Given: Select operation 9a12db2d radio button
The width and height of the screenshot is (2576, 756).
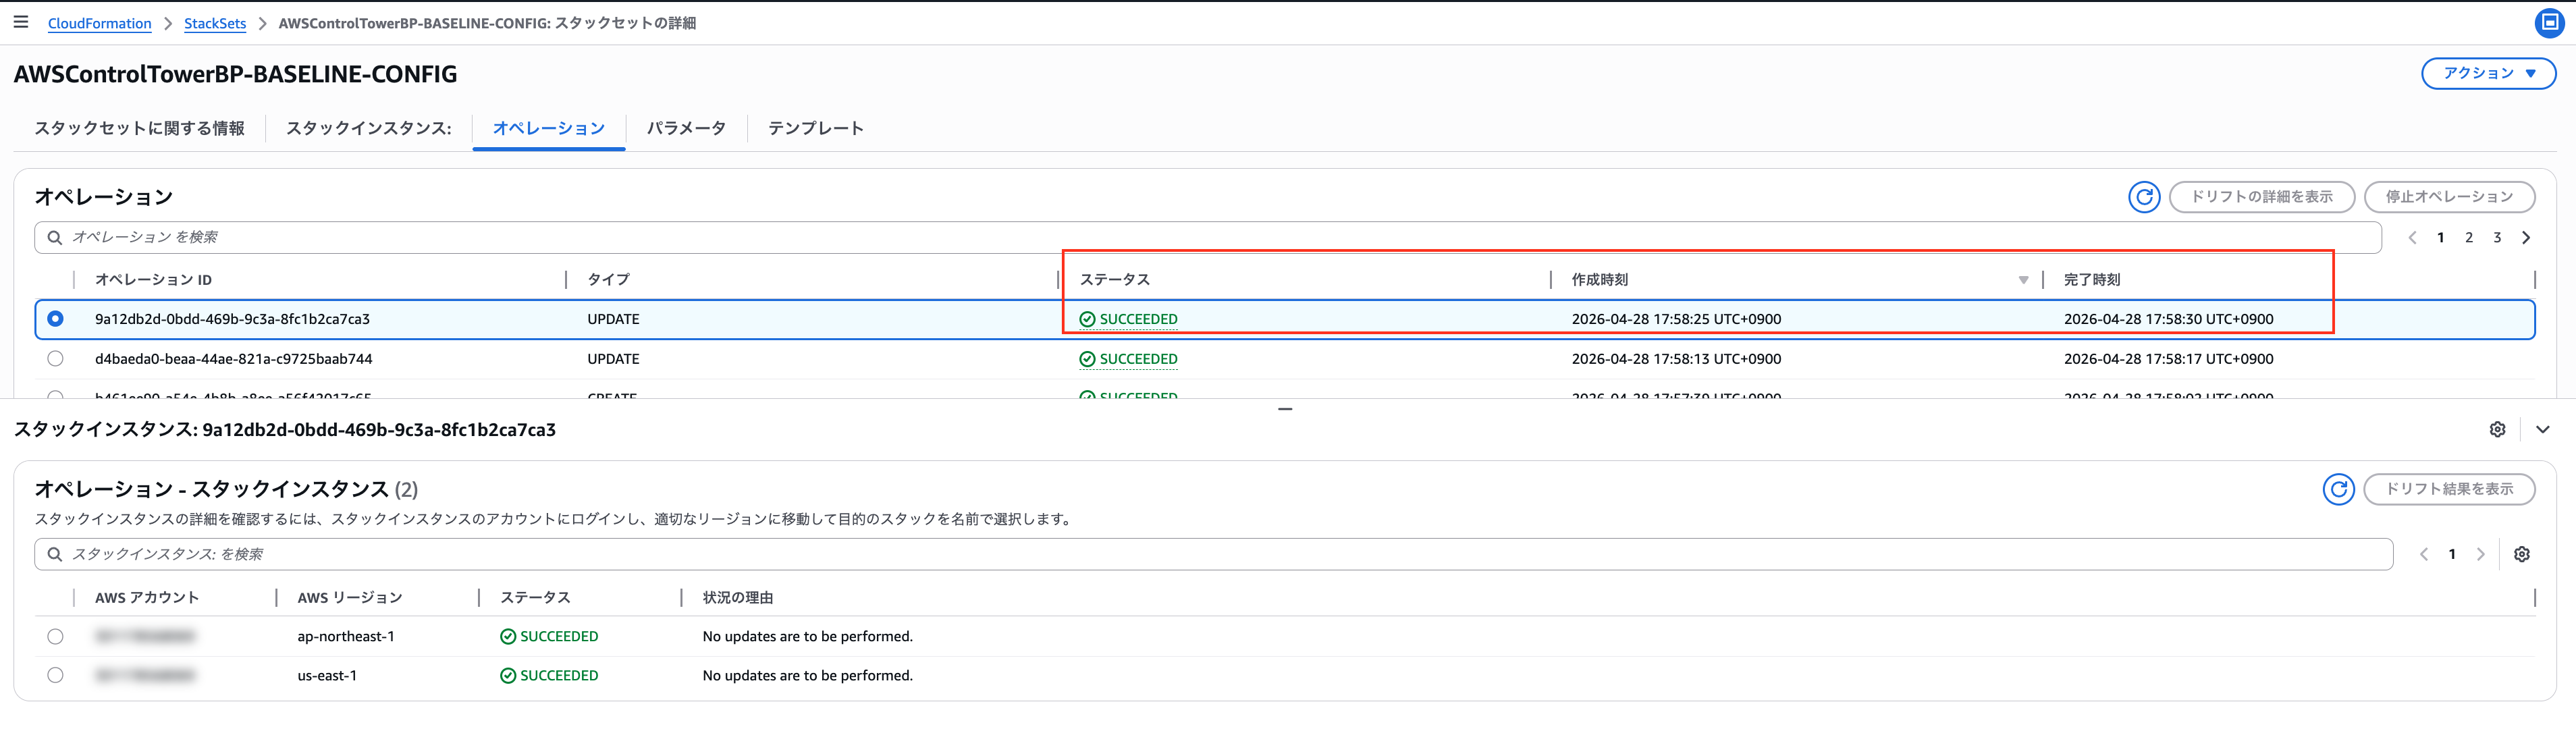Looking at the screenshot, I should point(55,319).
